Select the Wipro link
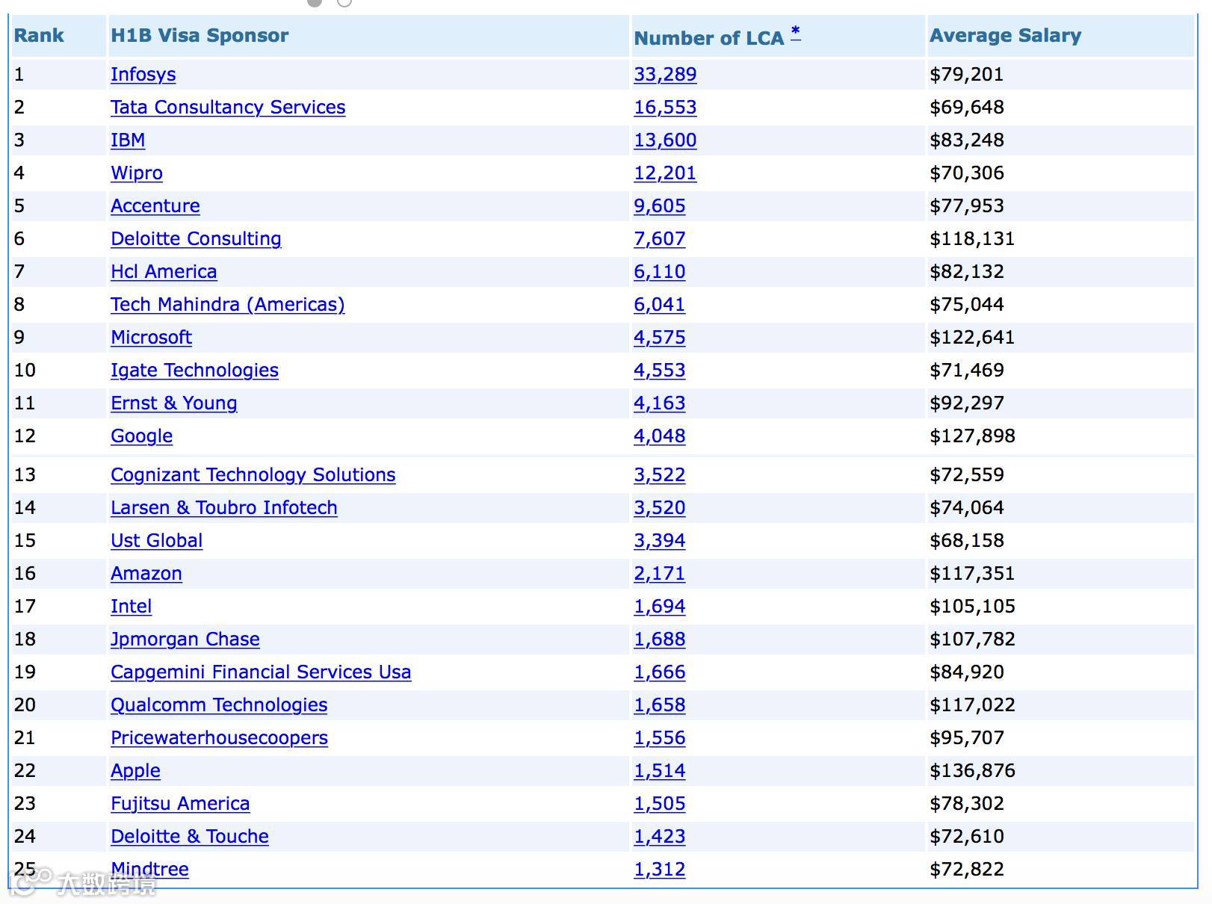The image size is (1212, 904). pos(137,173)
